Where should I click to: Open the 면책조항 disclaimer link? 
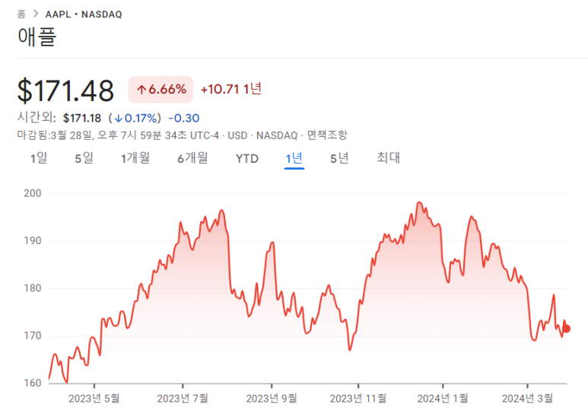point(327,135)
